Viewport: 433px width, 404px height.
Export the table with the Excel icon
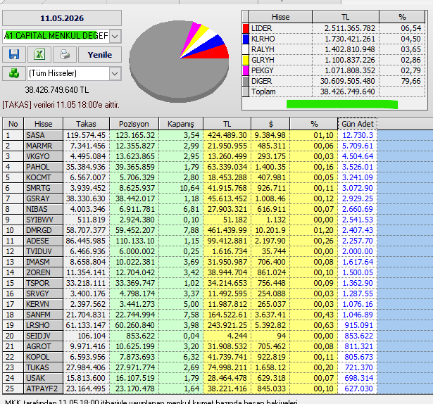(x=39, y=54)
